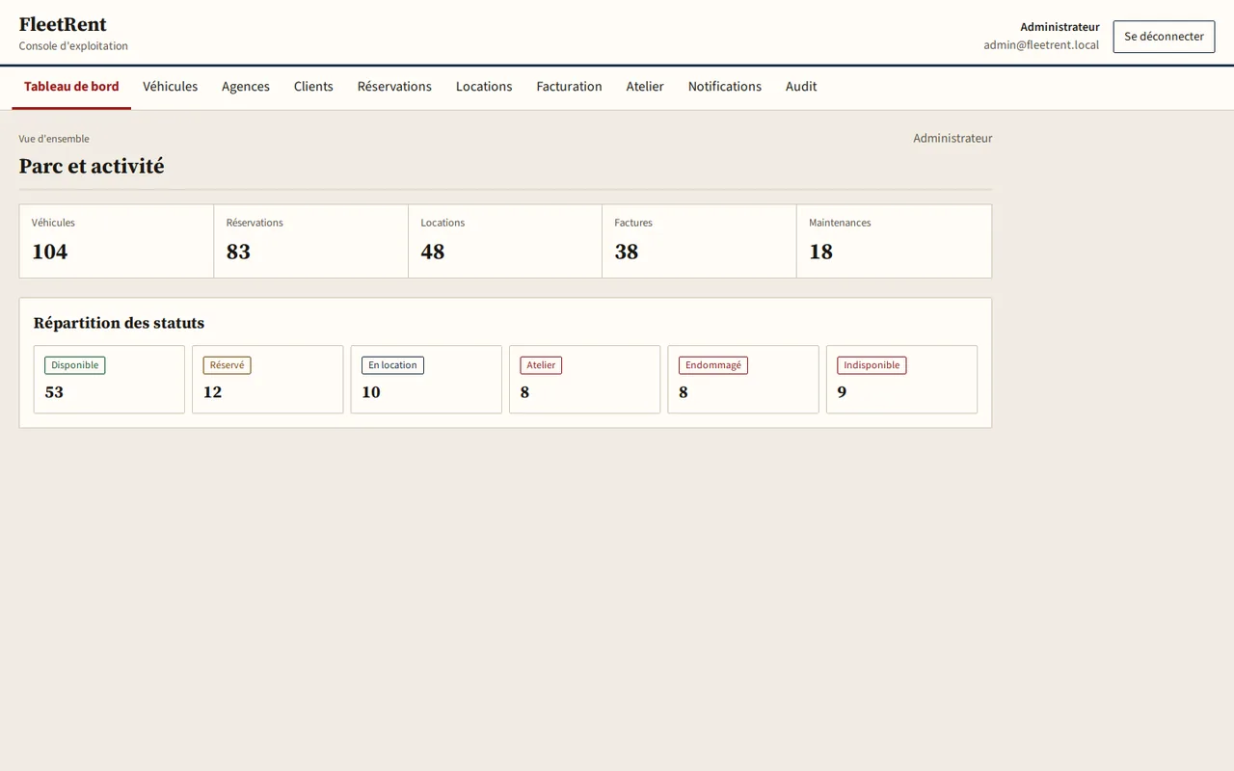
Task: Select the Véhicules 104 stat card
Action: [117, 241]
